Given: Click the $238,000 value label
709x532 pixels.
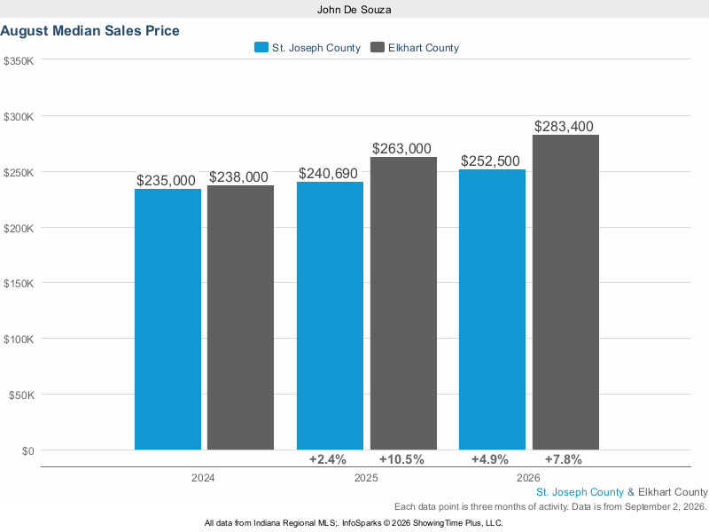Looking at the screenshot, I should pos(238,176).
